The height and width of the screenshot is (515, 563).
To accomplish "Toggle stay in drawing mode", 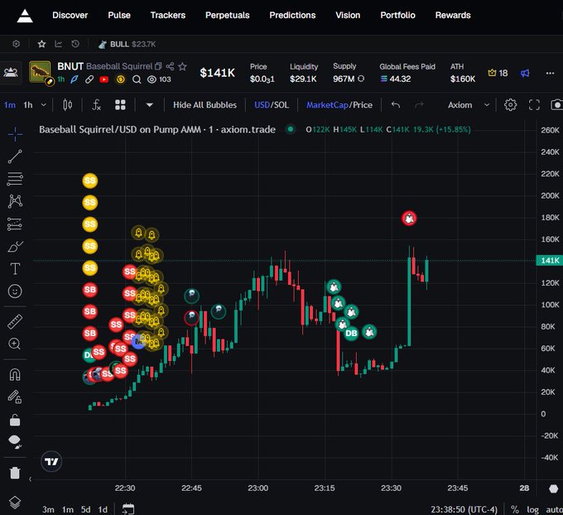I will (x=15, y=397).
